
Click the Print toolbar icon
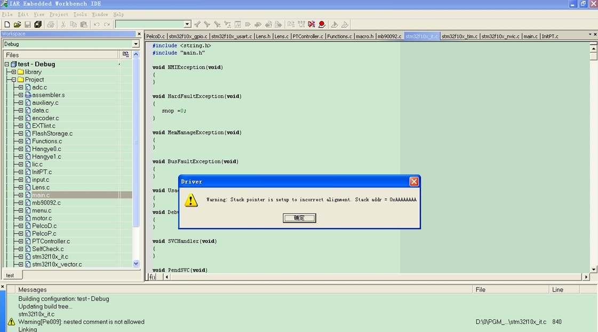pos(50,24)
